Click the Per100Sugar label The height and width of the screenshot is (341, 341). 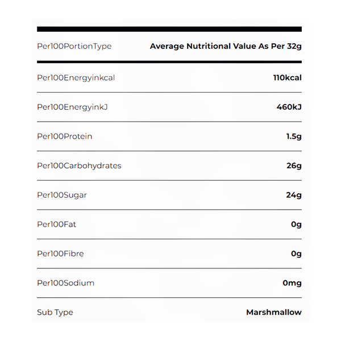pyautogui.click(x=62, y=195)
